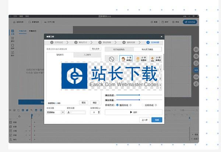Click the highlighted 16:9 ratio button

tap(196, 70)
